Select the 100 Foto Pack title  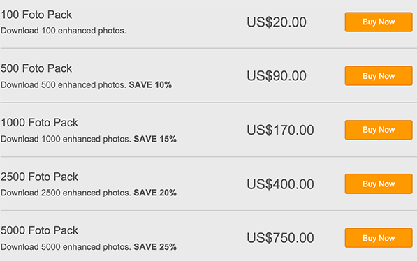(x=36, y=15)
